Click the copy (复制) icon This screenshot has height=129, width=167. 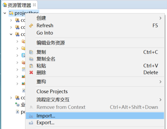pos(31,52)
